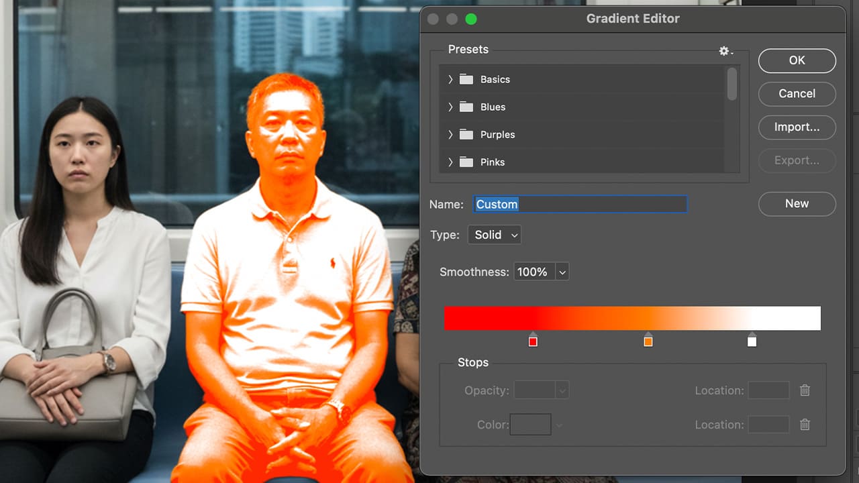This screenshot has width=859, height=483.
Task: Confirm gradient with OK button
Action: tap(797, 60)
